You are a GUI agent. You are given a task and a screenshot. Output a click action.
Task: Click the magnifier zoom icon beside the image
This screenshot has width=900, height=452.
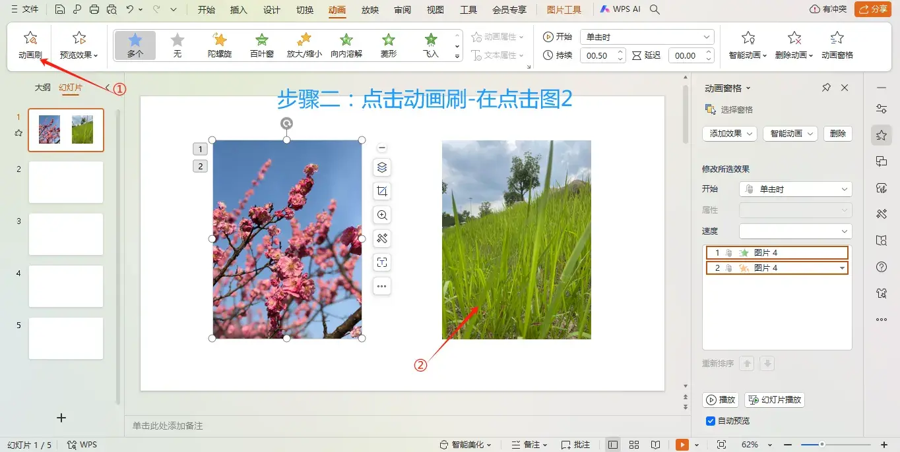(381, 215)
